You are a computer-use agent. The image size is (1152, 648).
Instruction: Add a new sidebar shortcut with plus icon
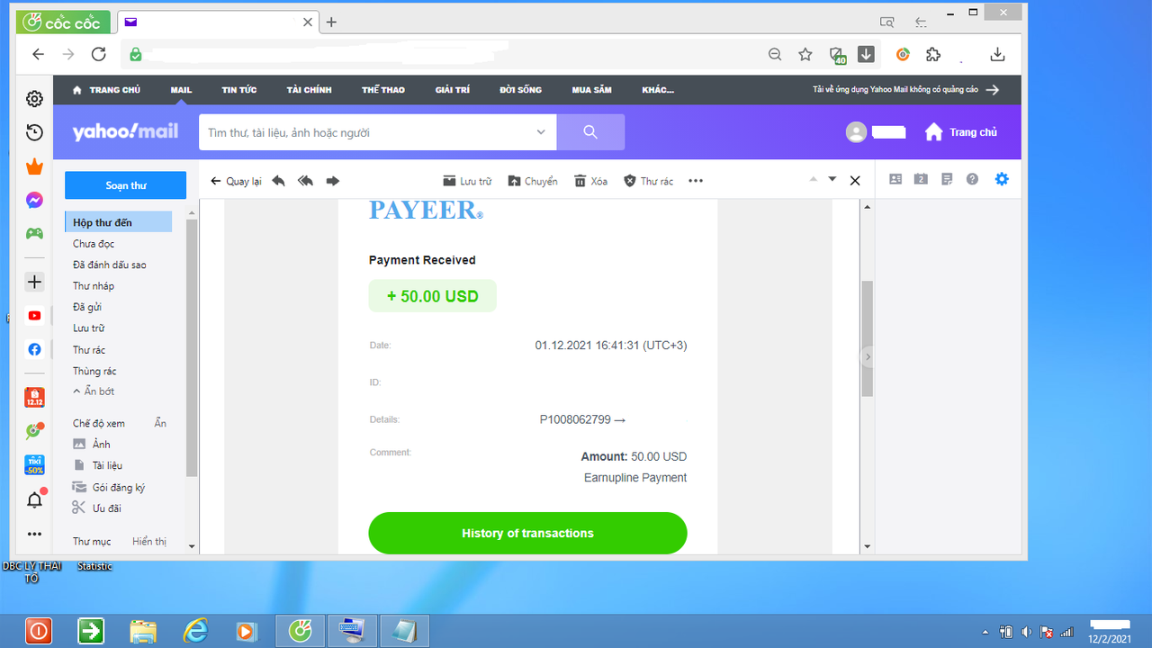coord(34,282)
